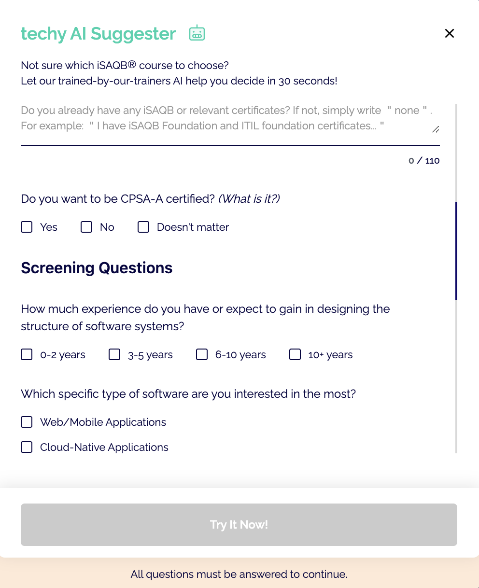Select the Doesn't matter checkbox

[x=143, y=226]
